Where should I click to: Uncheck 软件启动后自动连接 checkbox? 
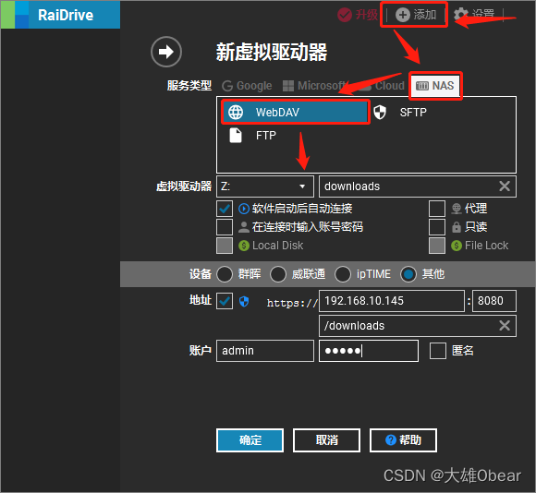click(225, 209)
